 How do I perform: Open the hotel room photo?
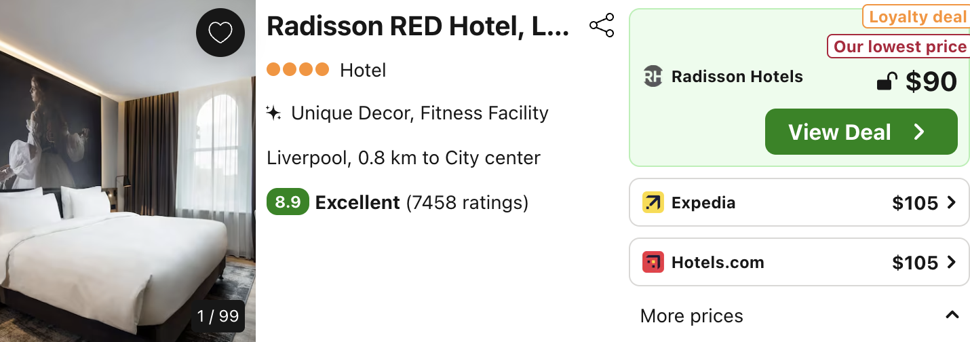[x=128, y=171]
